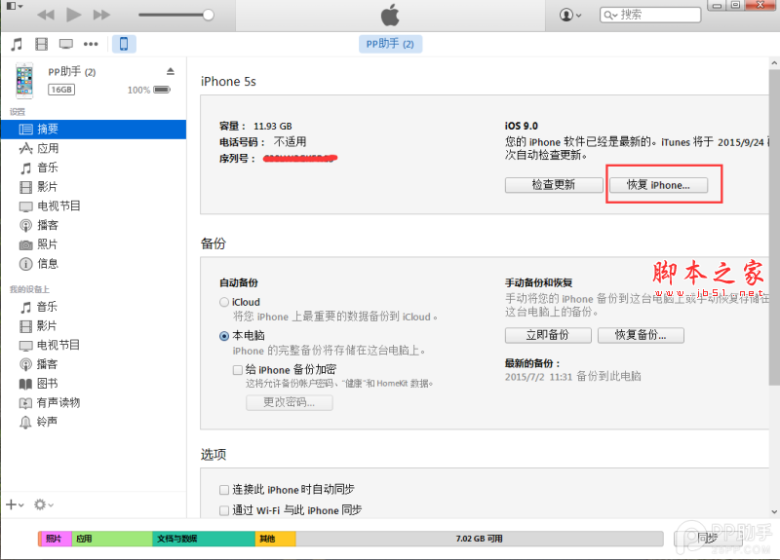
Task: Open the gear settings dropdown
Action: (x=43, y=504)
